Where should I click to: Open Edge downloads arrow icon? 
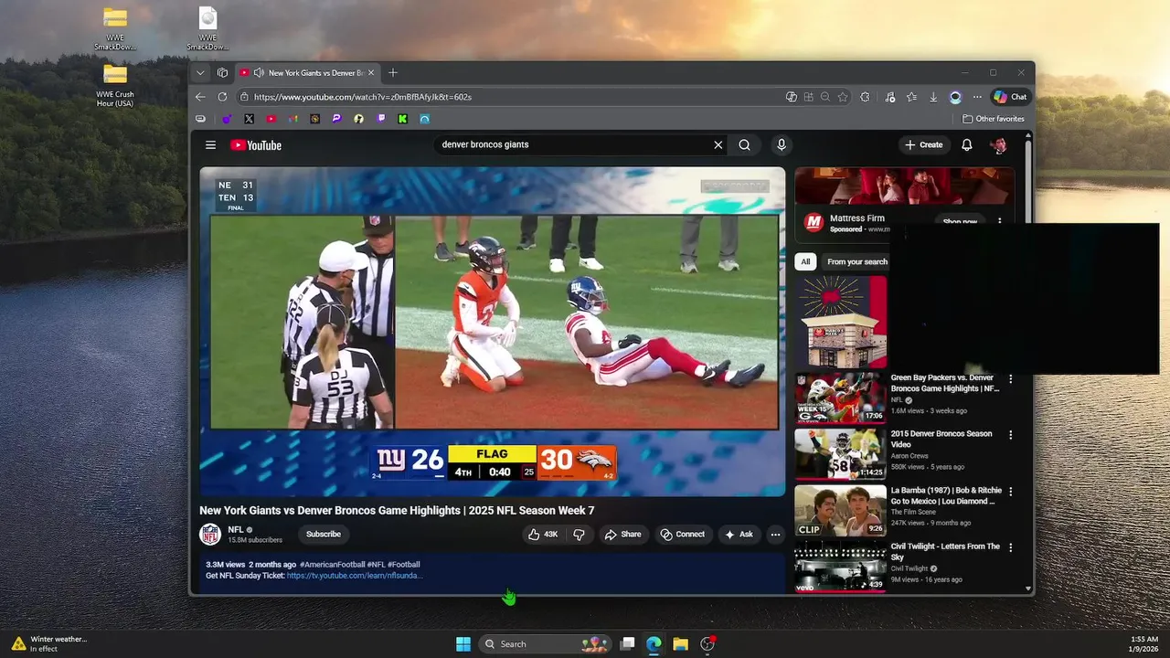pos(933,97)
